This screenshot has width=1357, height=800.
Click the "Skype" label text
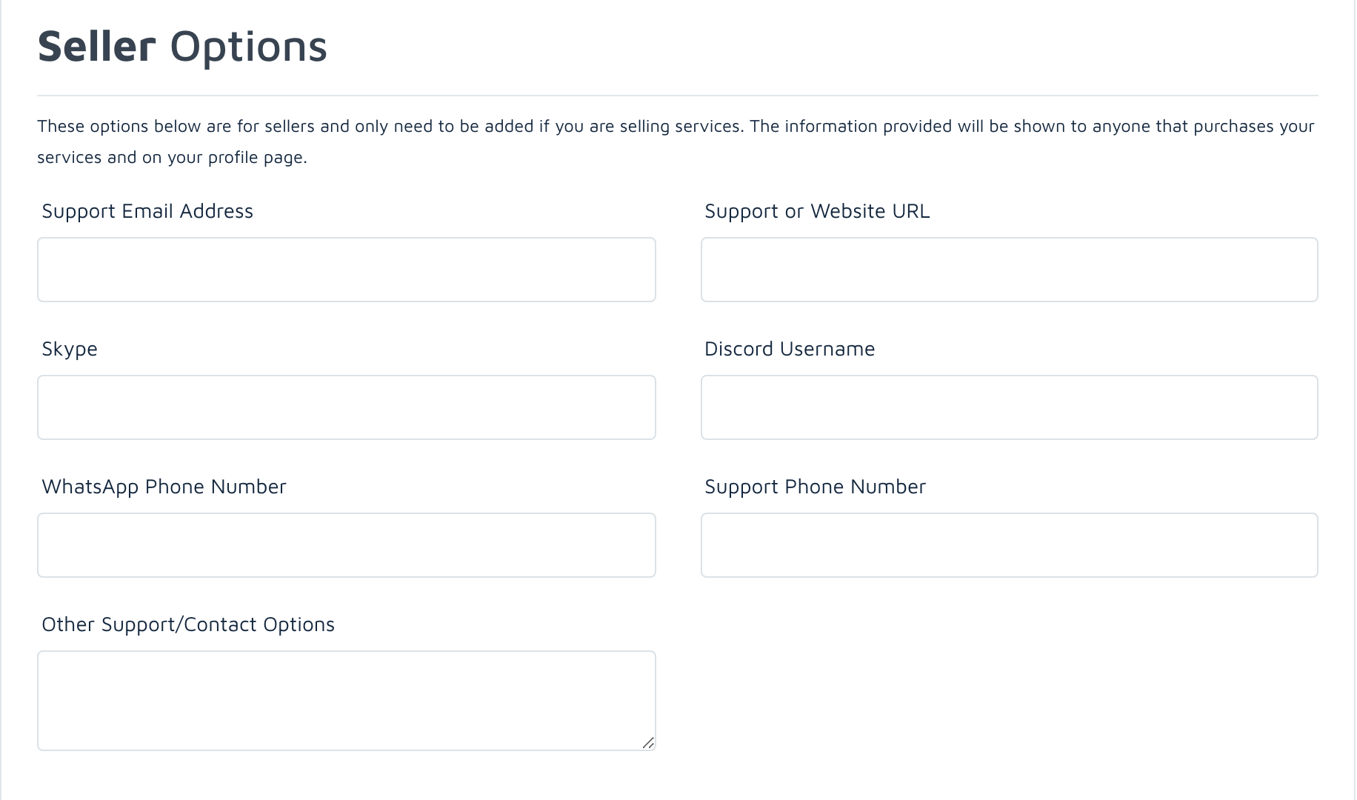point(70,349)
